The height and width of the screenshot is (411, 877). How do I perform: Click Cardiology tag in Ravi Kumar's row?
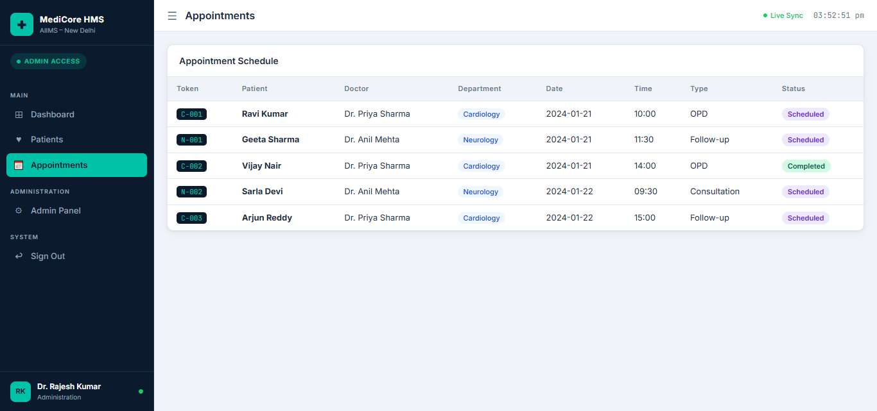(482, 114)
